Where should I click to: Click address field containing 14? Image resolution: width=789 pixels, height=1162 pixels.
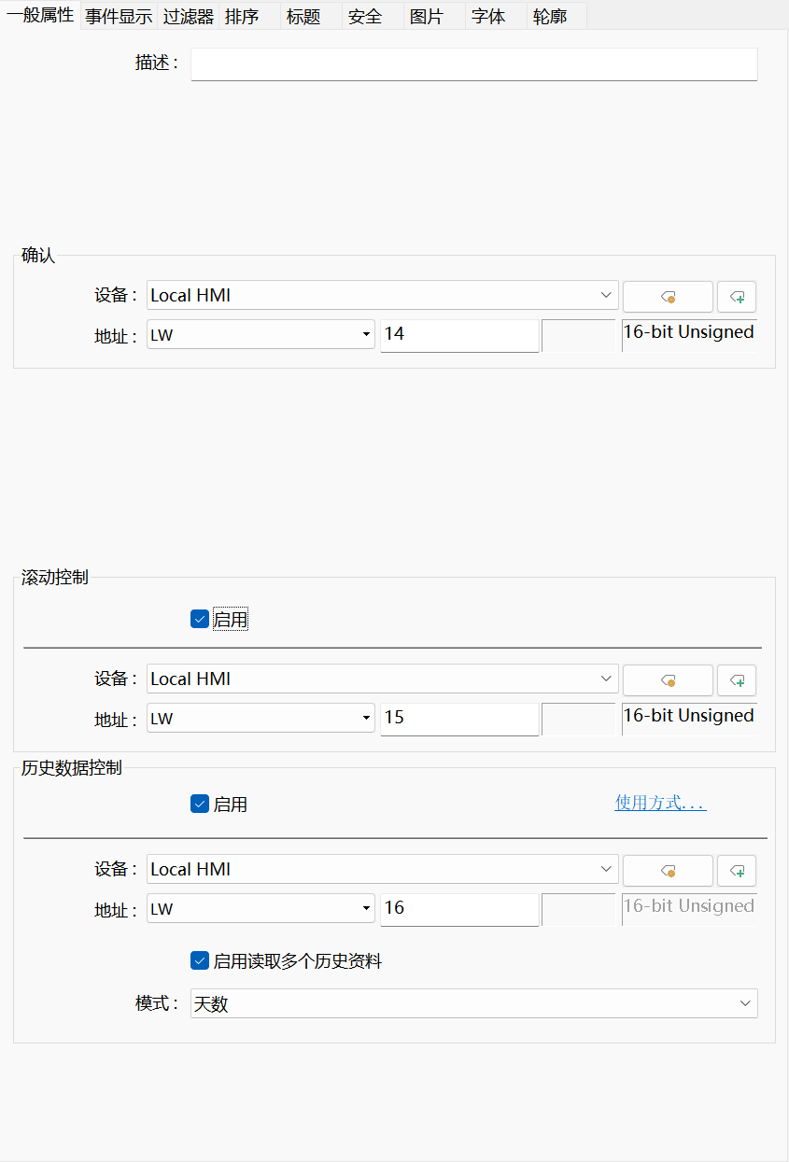click(459, 335)
